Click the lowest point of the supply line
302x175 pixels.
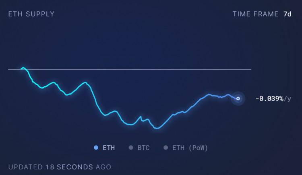[x=157, y=128]
